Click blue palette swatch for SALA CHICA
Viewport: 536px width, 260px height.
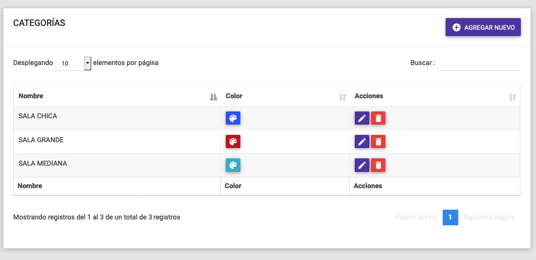point(233,118)
